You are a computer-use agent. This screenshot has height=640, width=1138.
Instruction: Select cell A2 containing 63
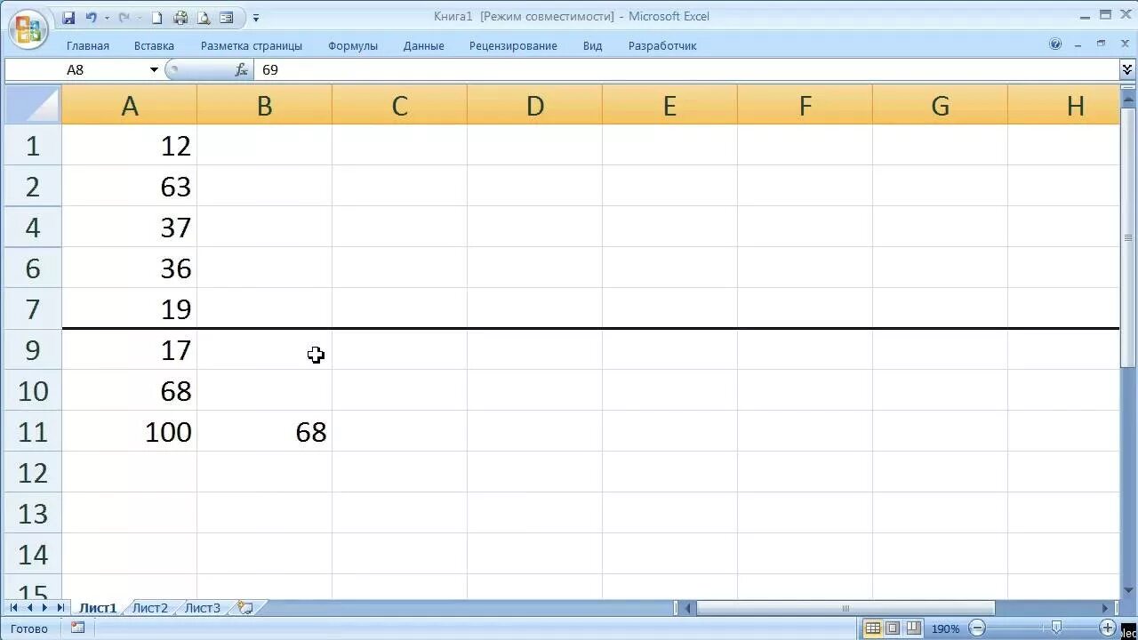130,186
